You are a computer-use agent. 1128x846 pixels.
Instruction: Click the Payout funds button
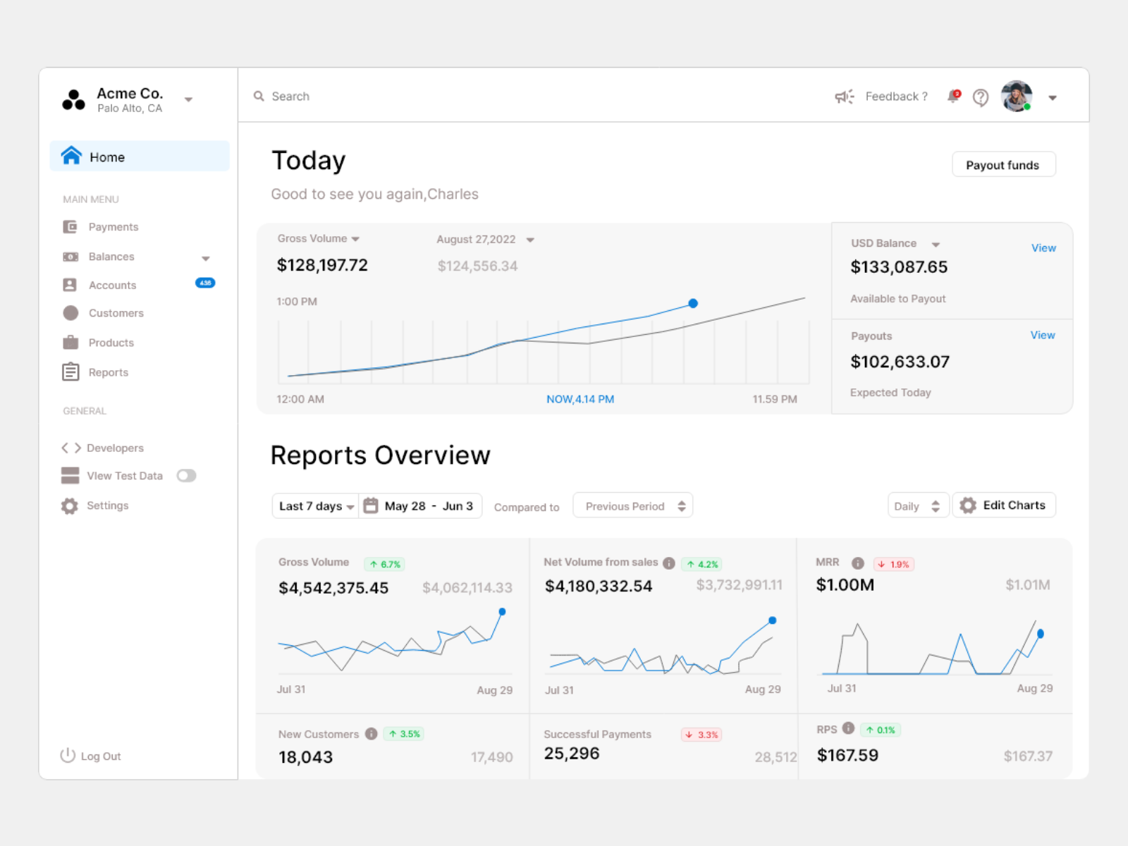click(x=1003, y=164)
